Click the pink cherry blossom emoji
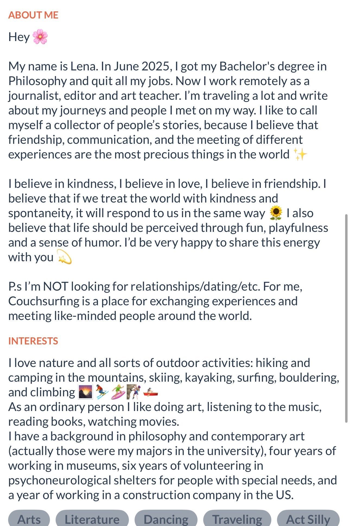The height and width of the screenshot is (526, 350). [40, 37]
